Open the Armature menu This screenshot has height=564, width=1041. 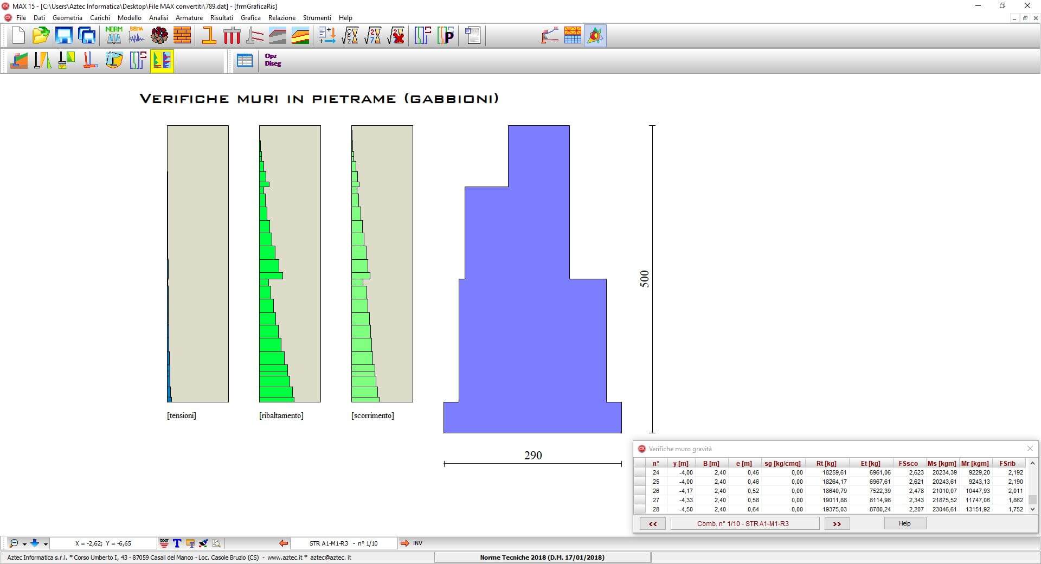189,18
